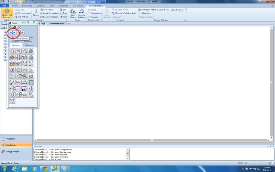This screenshot has width=275, height=172.
Task: Switch to the Economics ribbon tab
Action: click(27, 6)
